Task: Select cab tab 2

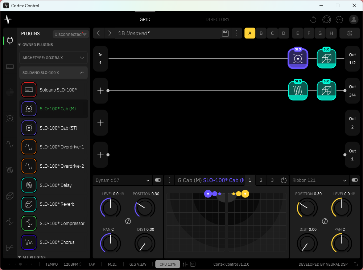Action: click(x=261, y=180)
